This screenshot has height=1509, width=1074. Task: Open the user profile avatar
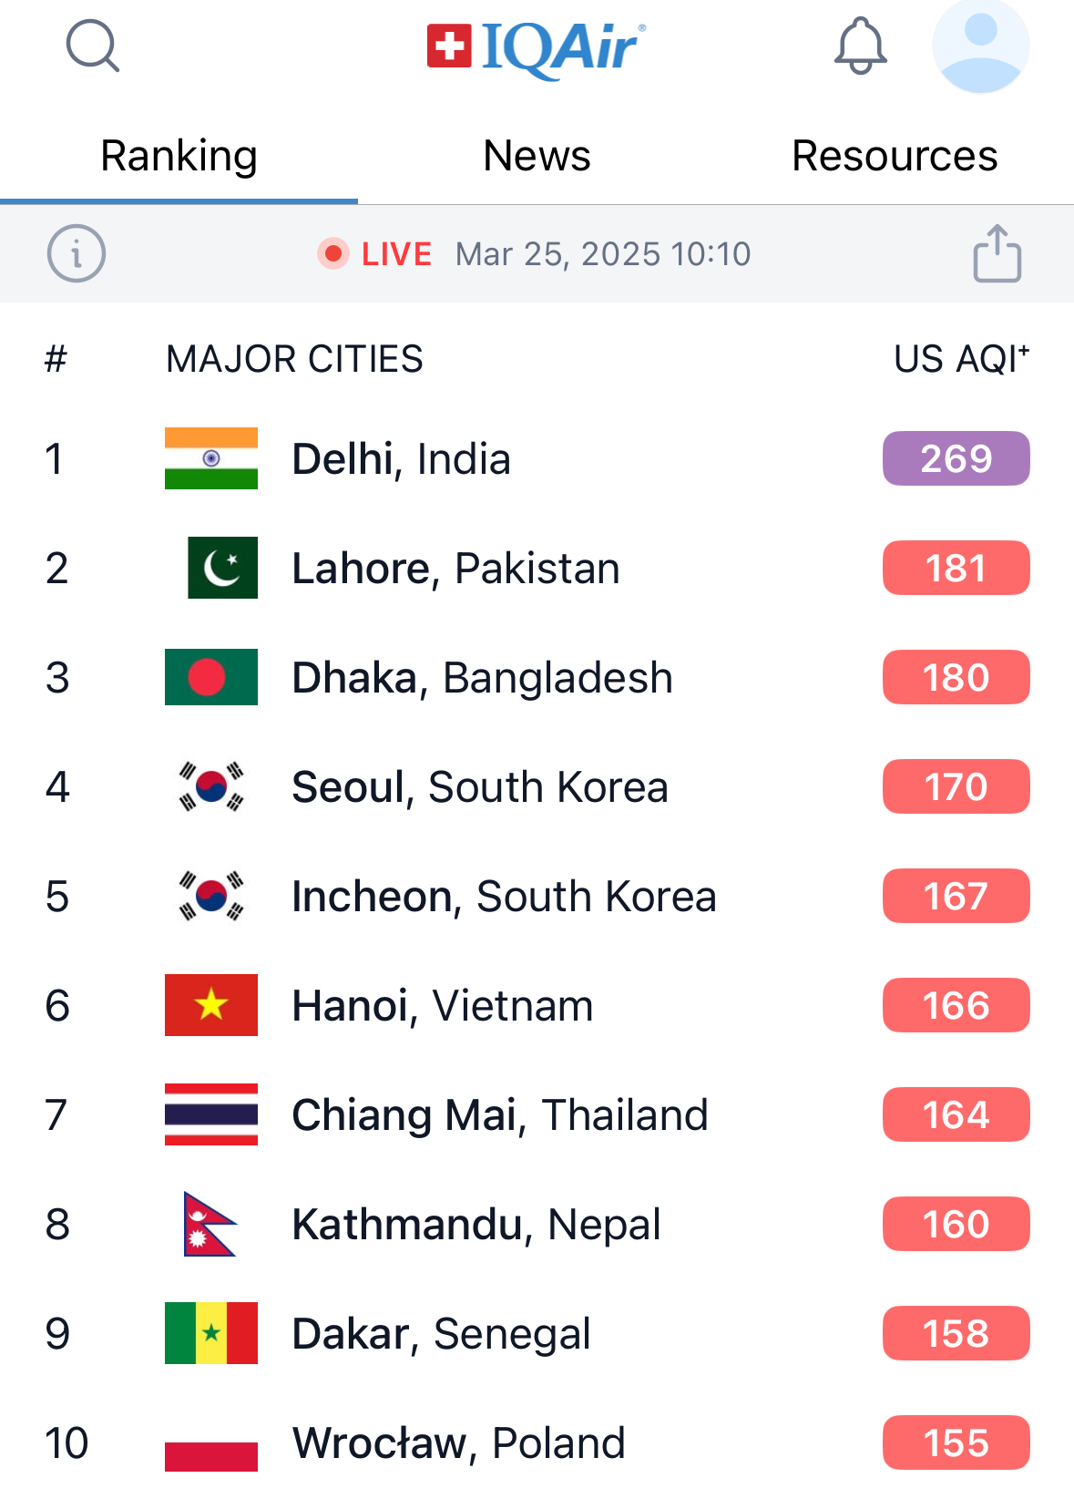click(980, 46)
